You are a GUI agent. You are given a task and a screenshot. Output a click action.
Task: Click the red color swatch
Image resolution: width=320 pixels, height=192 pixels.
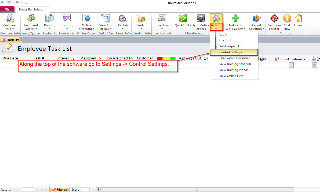(160, 58)
